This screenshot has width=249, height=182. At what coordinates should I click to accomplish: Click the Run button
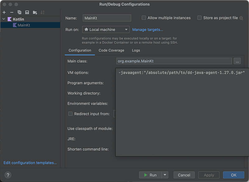(150, 175)
